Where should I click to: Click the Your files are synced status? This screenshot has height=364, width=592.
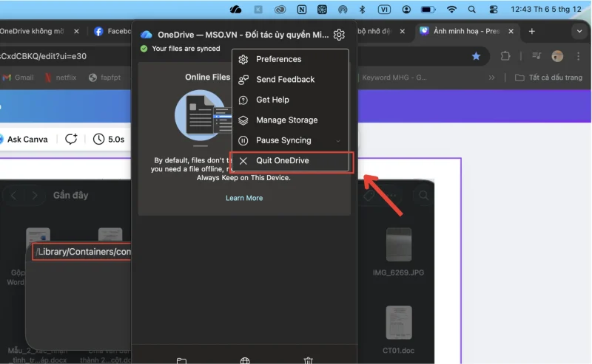(180, 49)
